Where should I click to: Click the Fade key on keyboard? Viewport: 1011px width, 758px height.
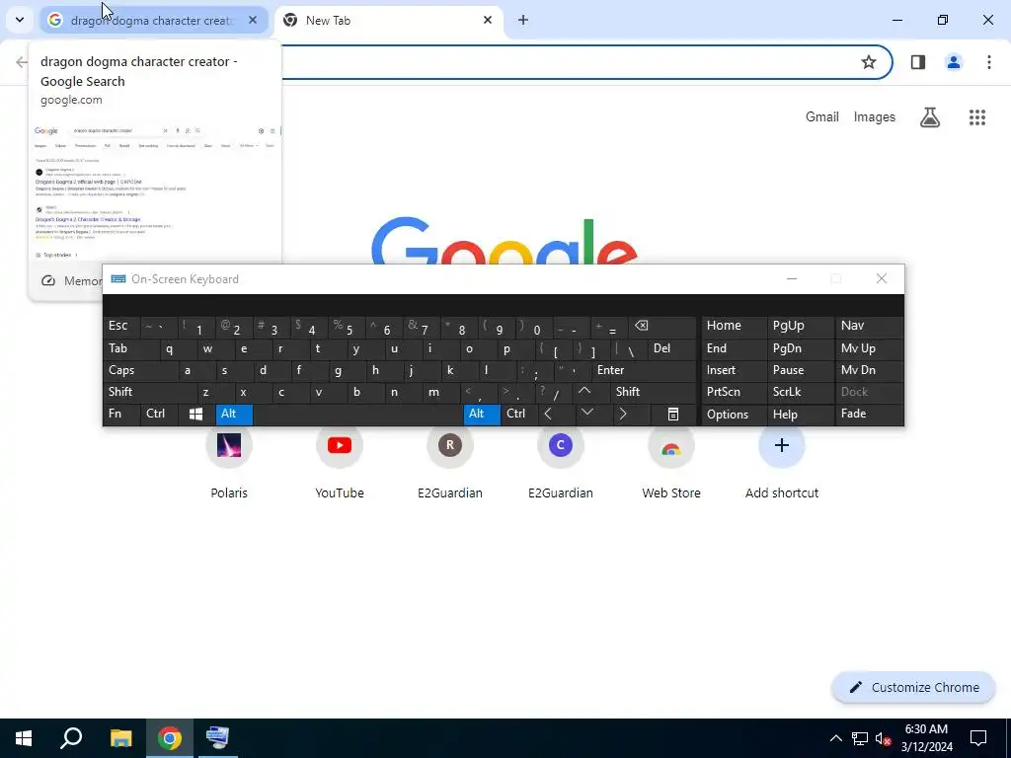coord(869,414)
